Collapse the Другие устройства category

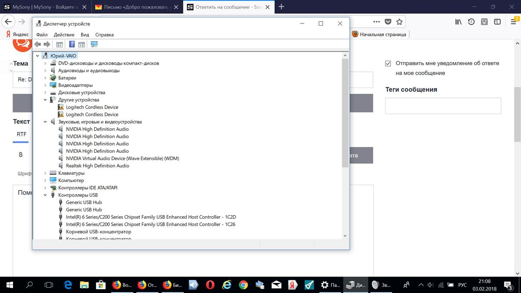click(46, 100)
